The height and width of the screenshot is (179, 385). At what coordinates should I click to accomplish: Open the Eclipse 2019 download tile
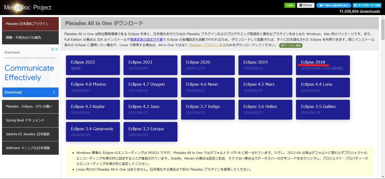coord(265,65)
